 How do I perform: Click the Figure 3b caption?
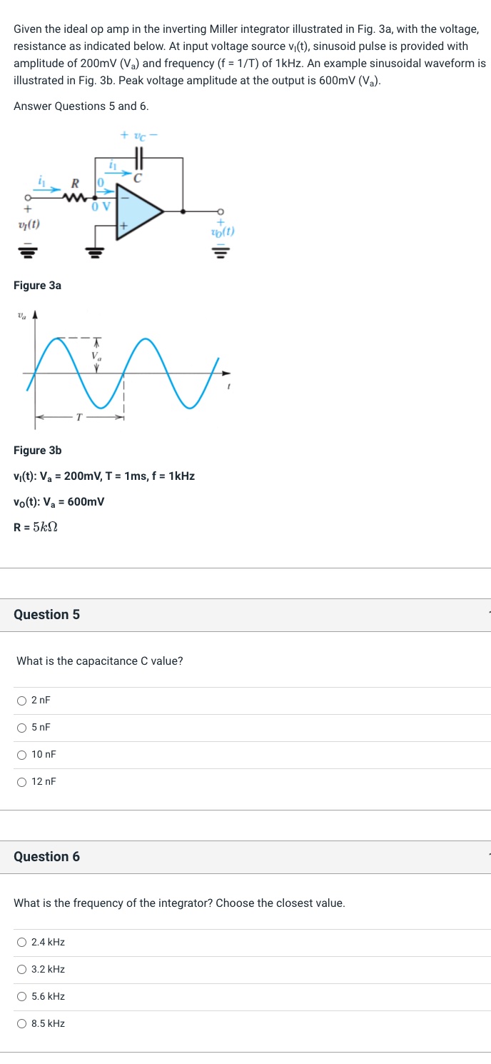[x=37, y=451]
